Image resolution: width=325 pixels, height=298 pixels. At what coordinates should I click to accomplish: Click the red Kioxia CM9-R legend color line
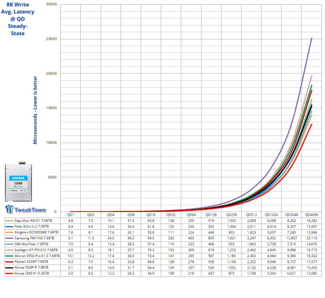[9, 273]
